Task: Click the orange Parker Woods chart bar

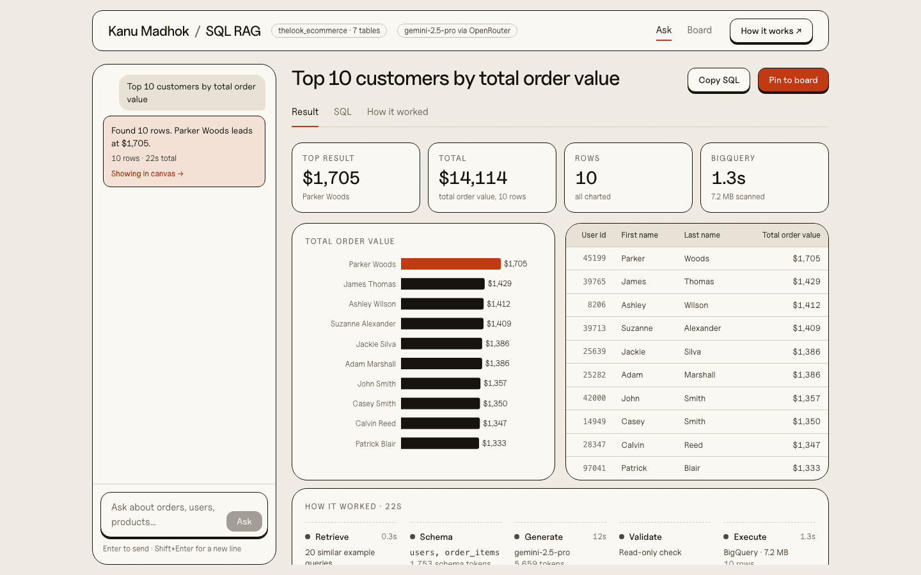Action: point(451,264)
